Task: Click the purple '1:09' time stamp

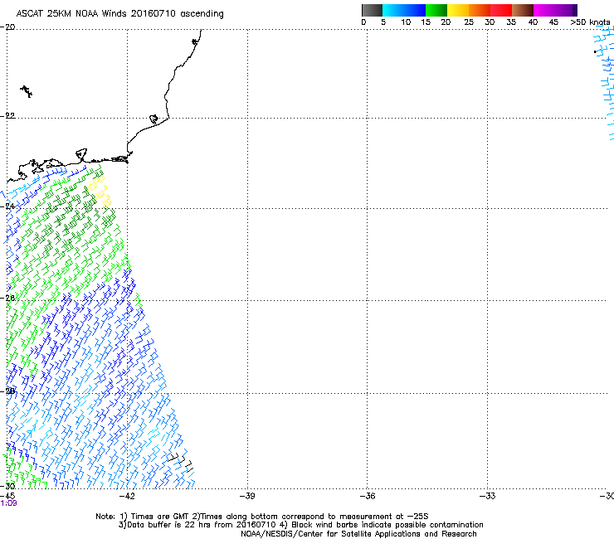Action: (8, 503)
